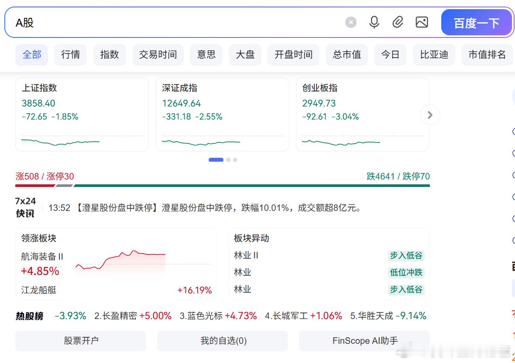Image resolution: width=515 pixels, height=363 pixels.
Task: Open 我的自选(0) watchlist button
Action: point(223,341)
